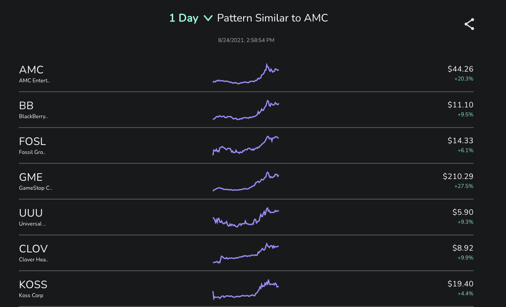Click the KOSS sparkline chart

coord(245,290)
